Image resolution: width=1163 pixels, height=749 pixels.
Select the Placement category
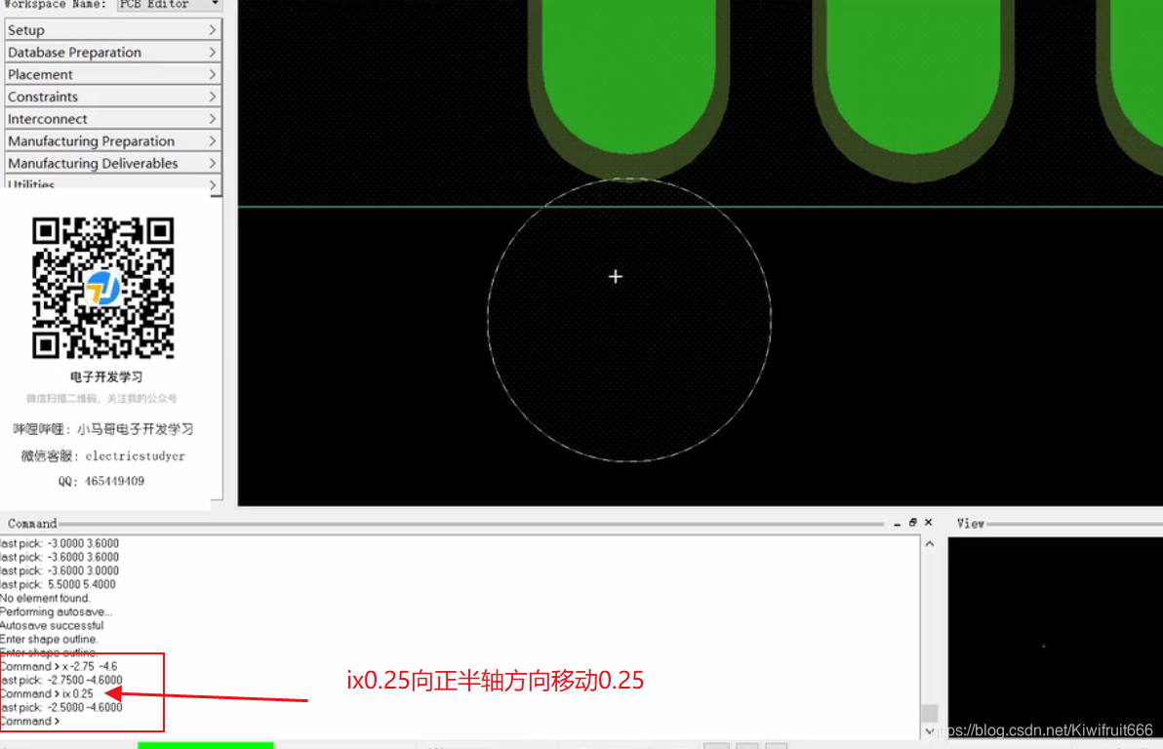pyautogui.click(x=112, y=74)
